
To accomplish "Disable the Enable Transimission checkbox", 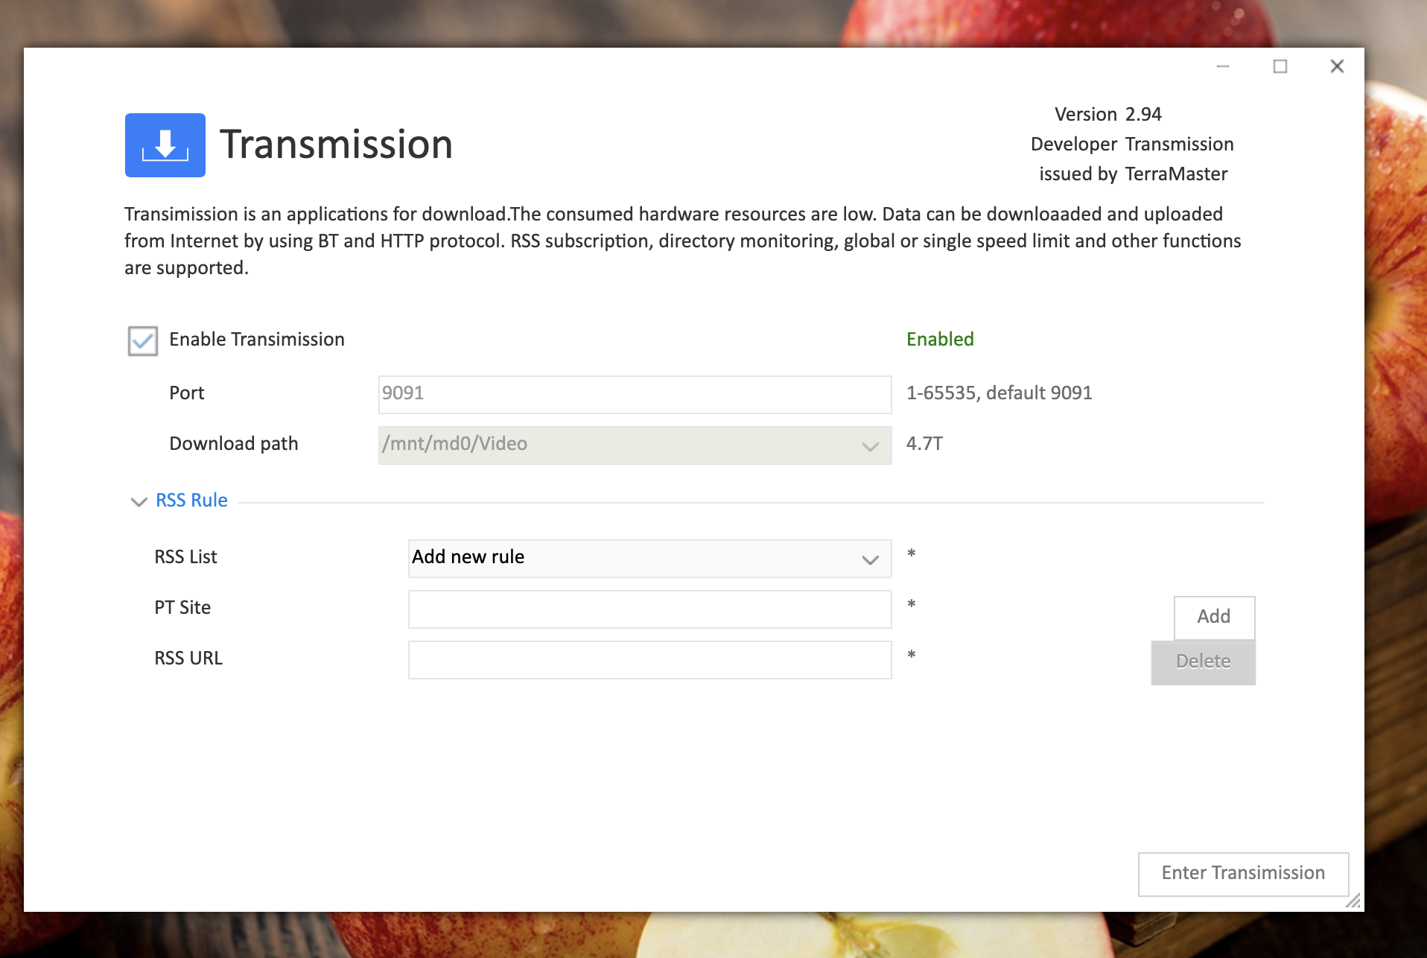I will coord(142,341).
